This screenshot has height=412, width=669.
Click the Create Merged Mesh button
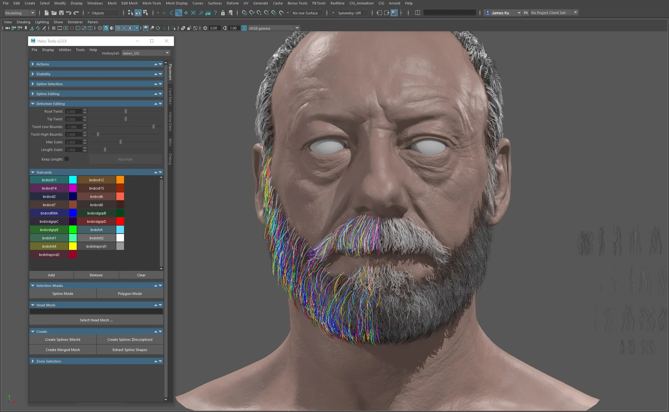63,350
